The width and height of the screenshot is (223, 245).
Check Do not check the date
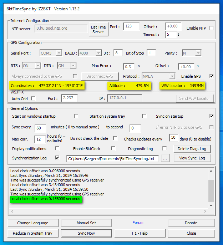pos(115,138)
